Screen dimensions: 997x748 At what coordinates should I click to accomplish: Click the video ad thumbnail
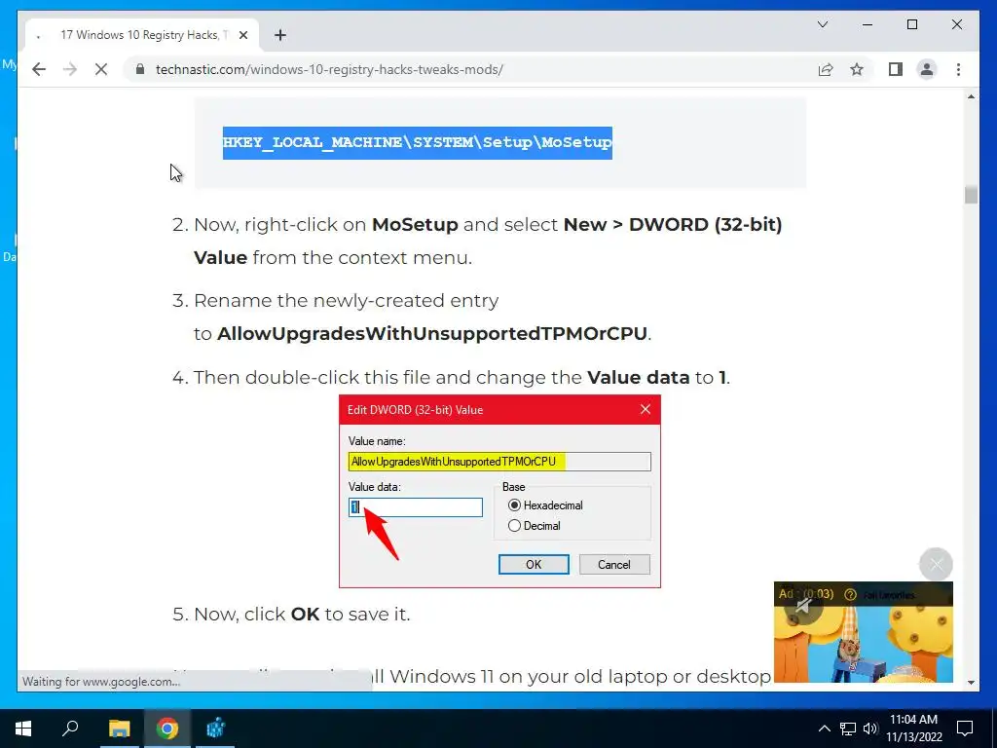864,632
